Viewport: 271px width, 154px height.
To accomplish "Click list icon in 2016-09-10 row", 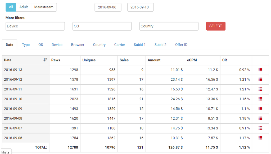I will coord(260,99).
